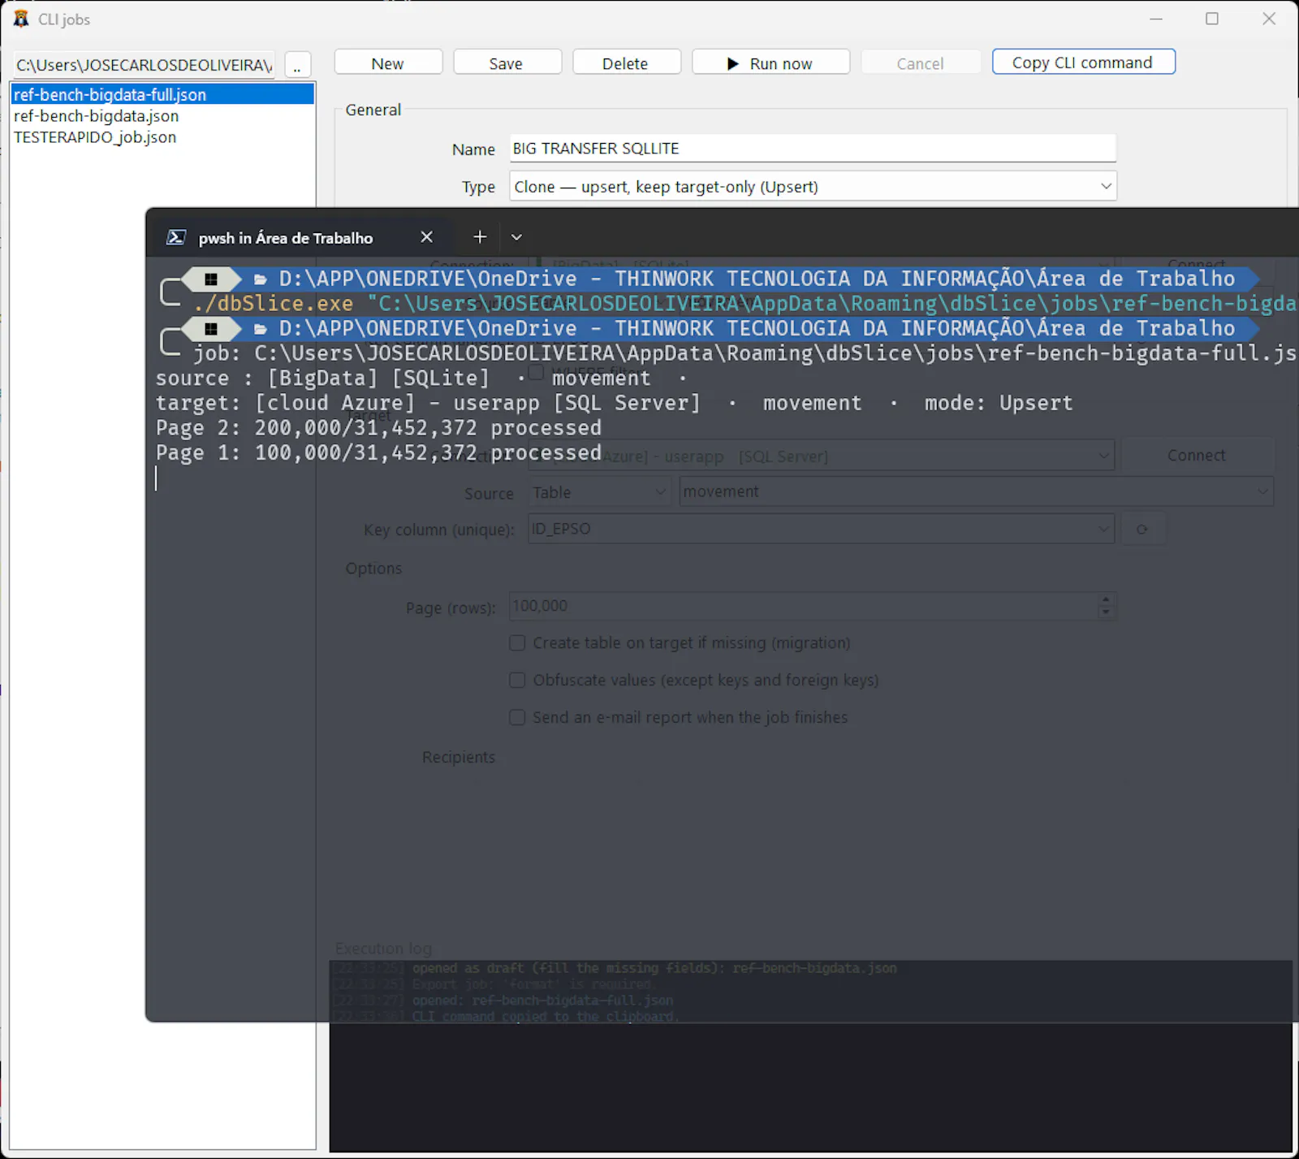This screenshot has width=1299, height=1159.
Task: Open the folder browse button ".."
Action: [x=298, y=64]
